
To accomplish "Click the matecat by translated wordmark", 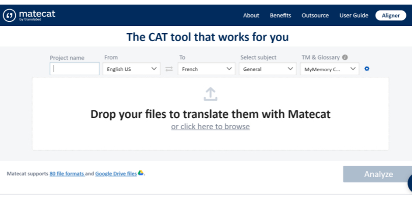I will [37, 15].
